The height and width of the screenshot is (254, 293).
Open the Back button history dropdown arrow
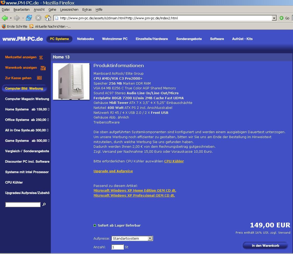pos(11,18)
